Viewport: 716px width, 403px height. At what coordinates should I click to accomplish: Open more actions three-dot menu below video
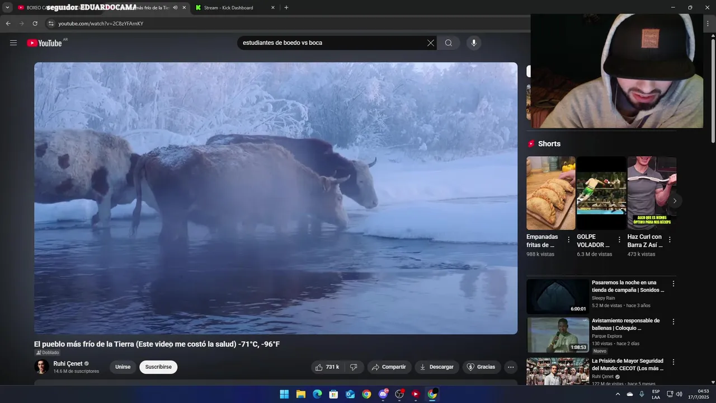(x=511, y=367)
